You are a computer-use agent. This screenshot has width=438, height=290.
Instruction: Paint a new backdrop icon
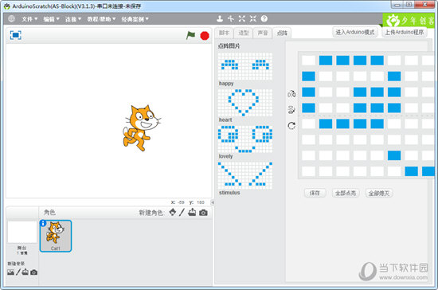pos(18,272)
